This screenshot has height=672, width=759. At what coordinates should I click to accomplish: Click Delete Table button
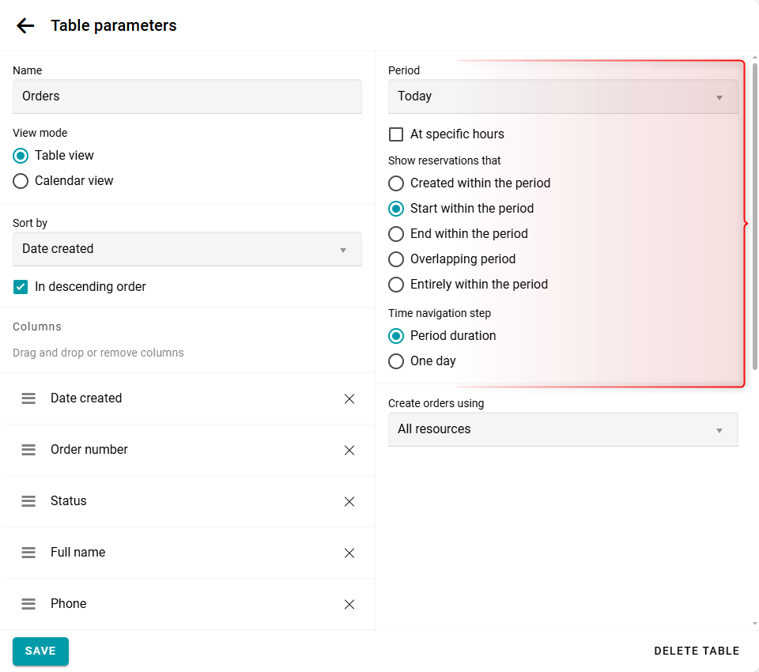click(x=697, y=651)
